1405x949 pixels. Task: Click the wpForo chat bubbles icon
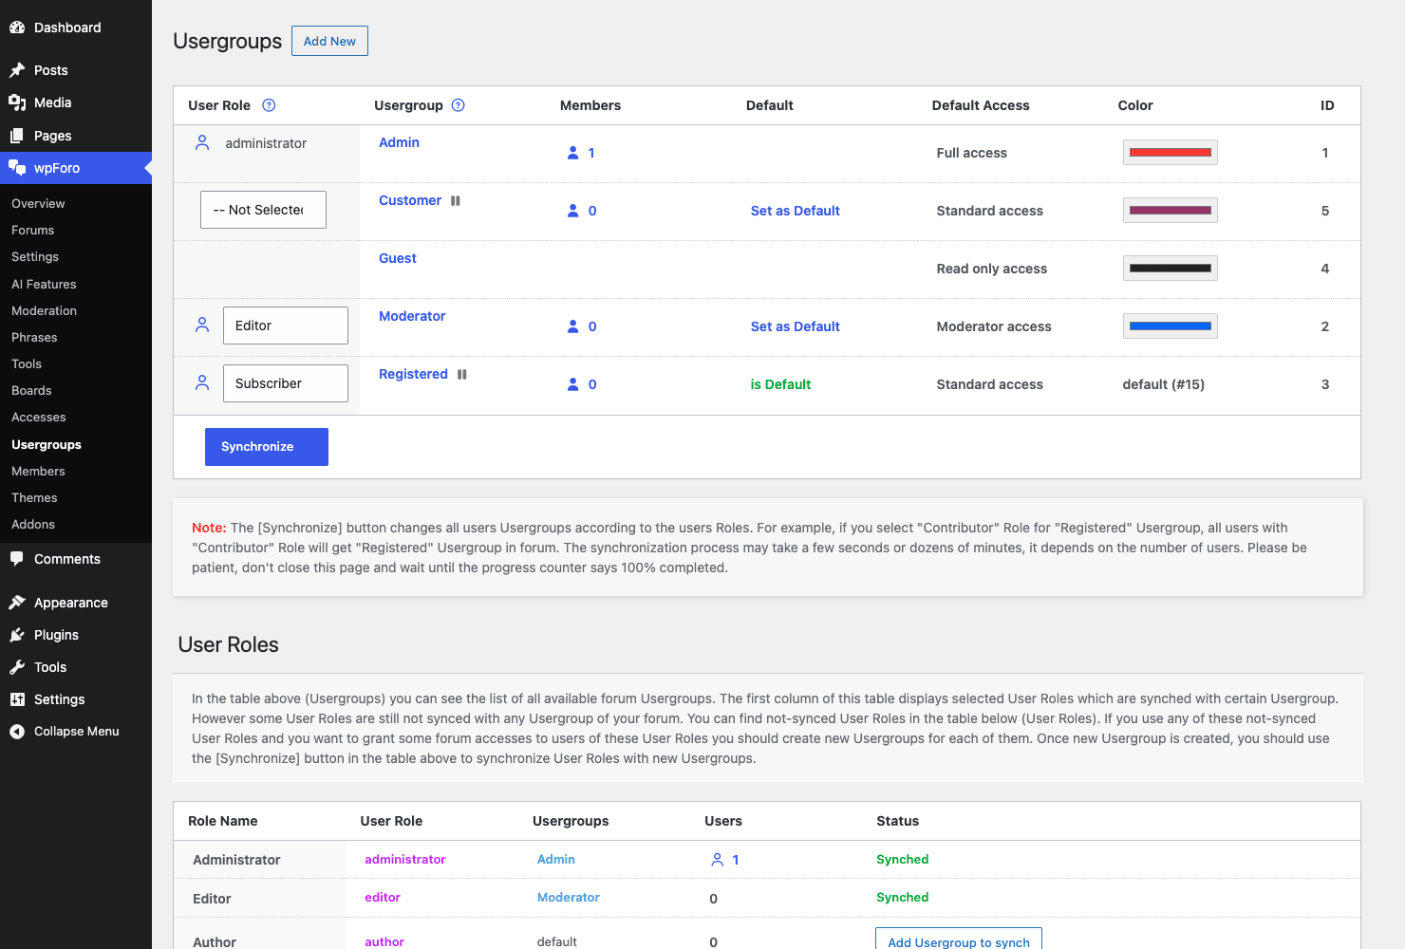click(x=17, y=168)
